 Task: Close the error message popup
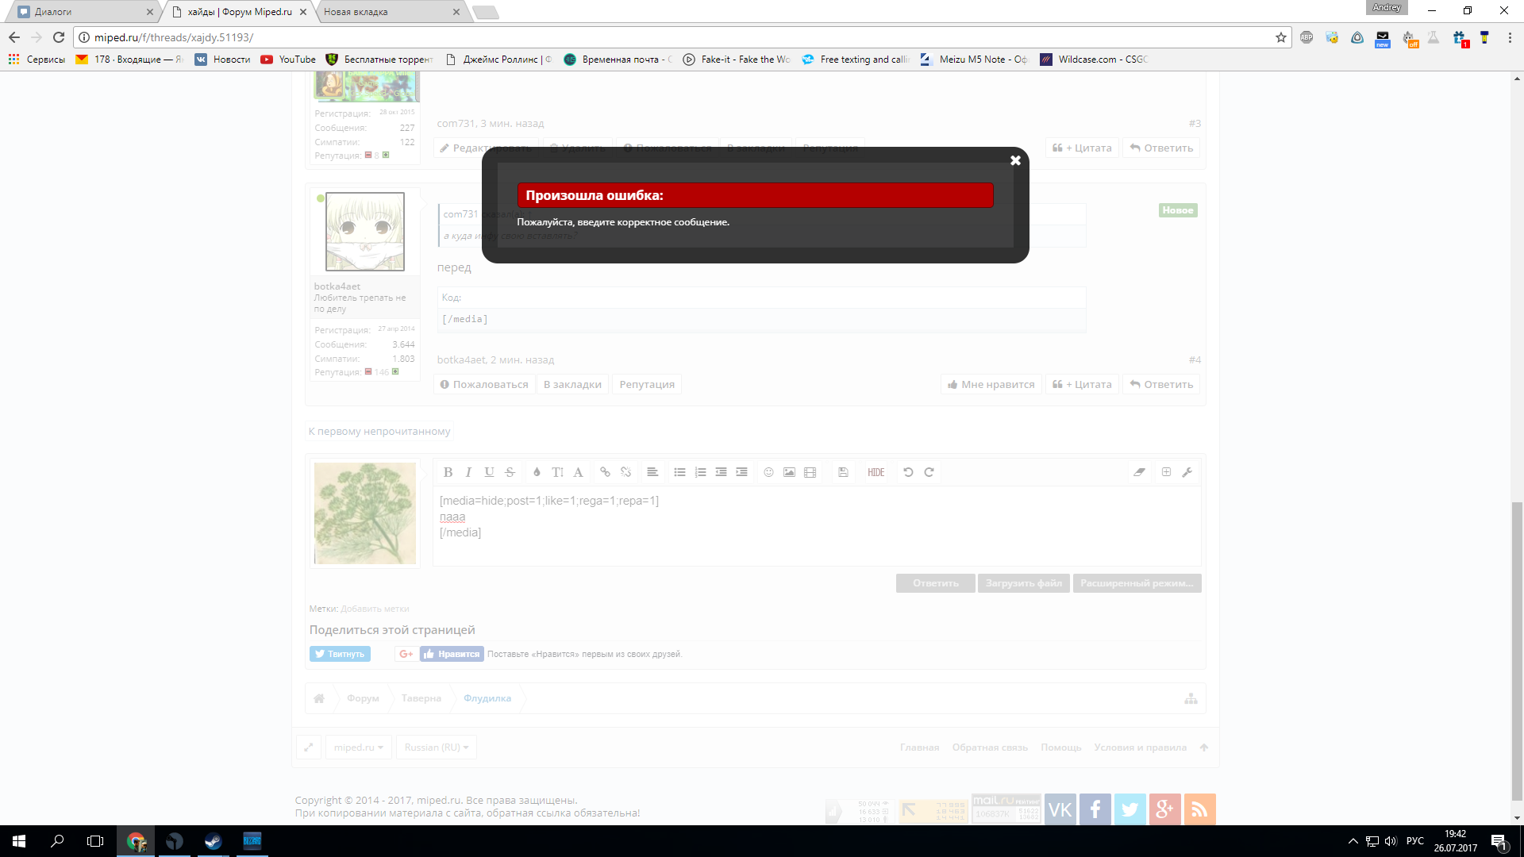(1015, 160)
